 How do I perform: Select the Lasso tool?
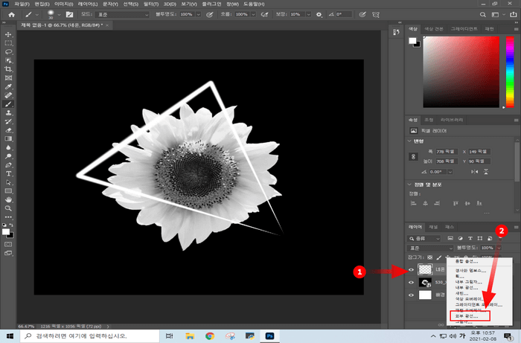pyautogui.click(x=8, y=51)
